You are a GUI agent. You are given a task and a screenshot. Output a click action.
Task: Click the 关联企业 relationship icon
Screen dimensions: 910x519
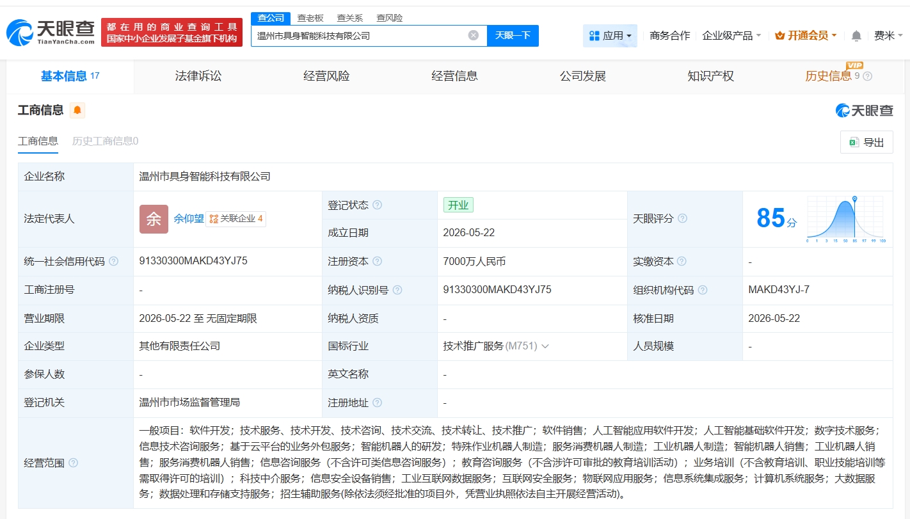coord(214,219)
